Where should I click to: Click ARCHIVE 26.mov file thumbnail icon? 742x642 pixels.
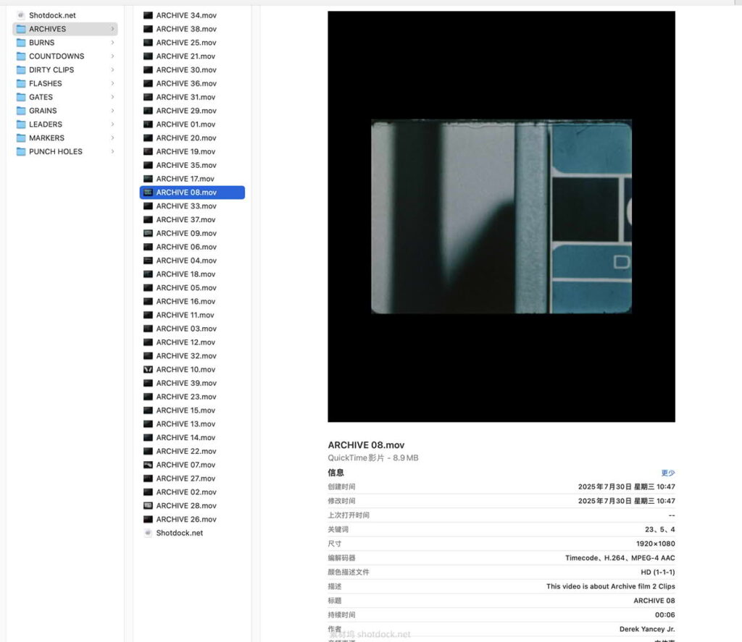point(148,519)
